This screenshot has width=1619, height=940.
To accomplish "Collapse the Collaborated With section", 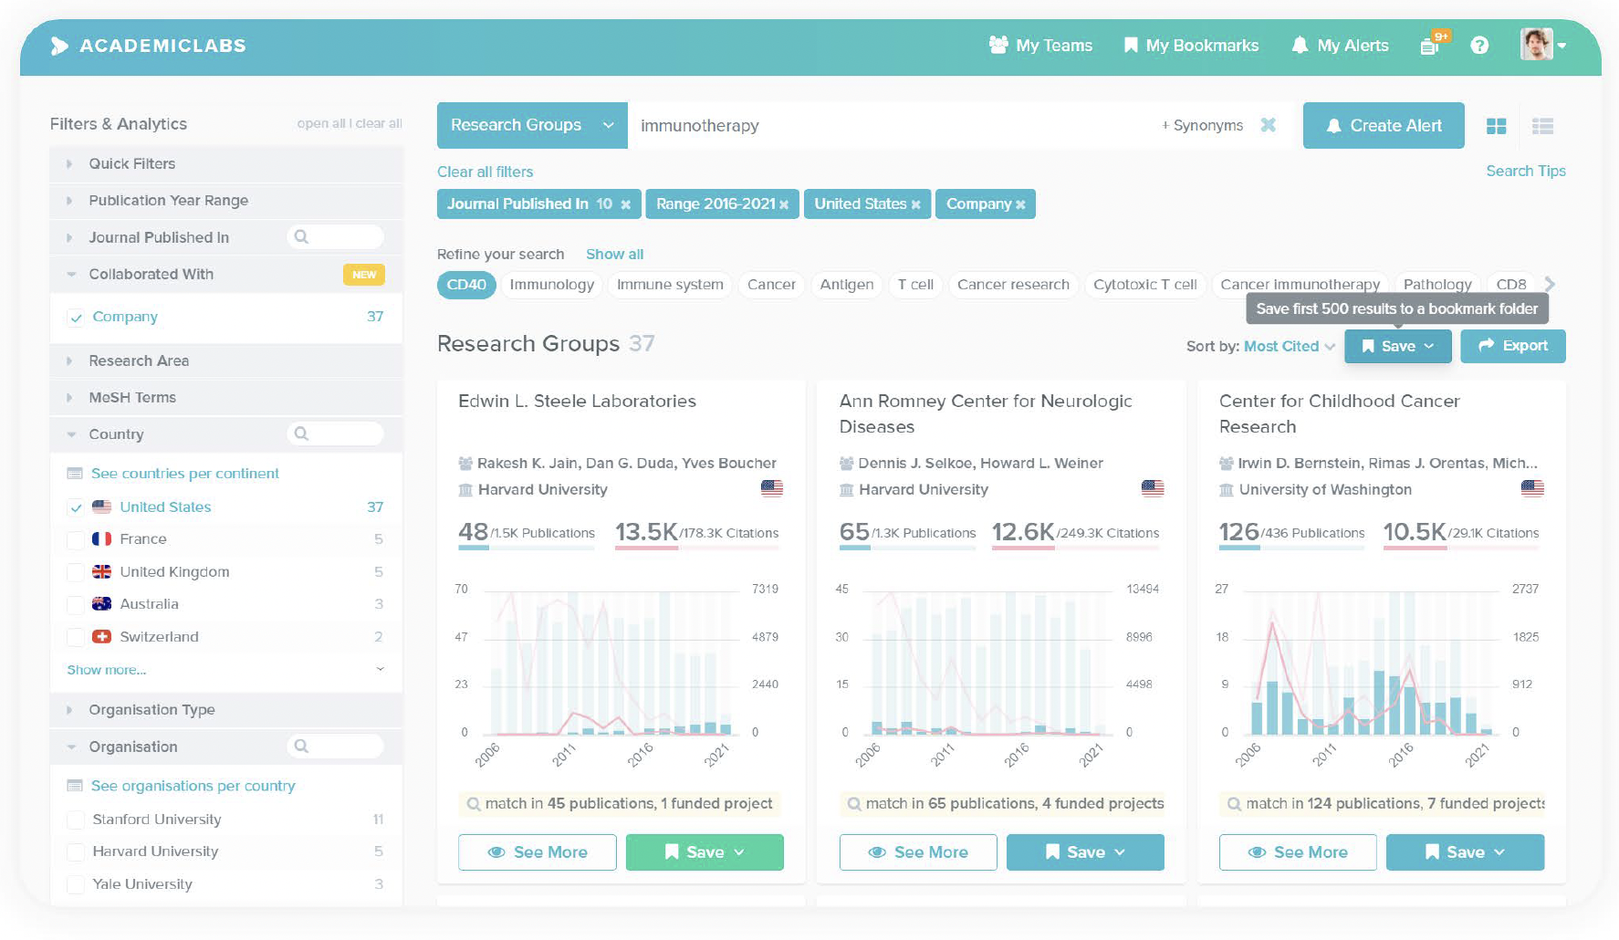I will [226, 275].
